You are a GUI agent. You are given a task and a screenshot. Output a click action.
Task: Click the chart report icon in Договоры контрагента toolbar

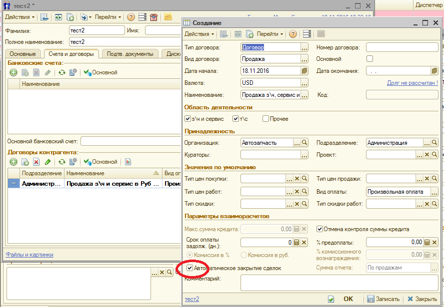pos(128,162)
